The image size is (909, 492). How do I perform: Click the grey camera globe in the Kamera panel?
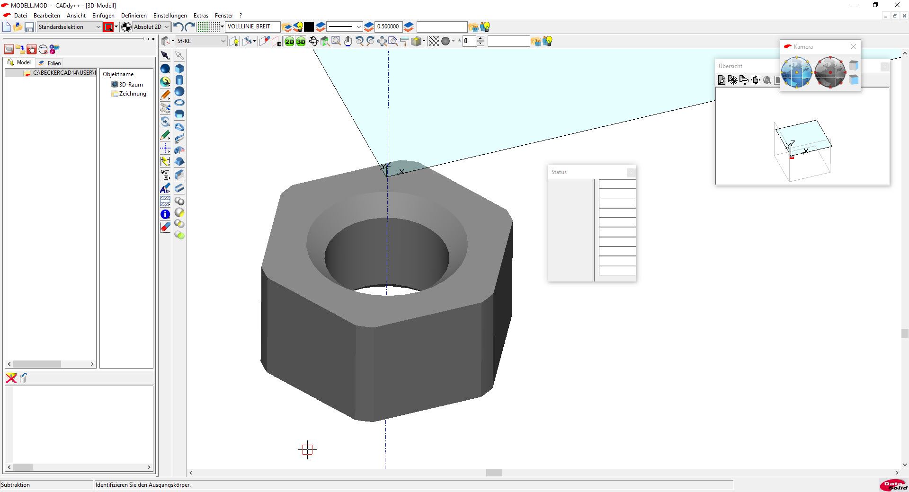(830, 72)
